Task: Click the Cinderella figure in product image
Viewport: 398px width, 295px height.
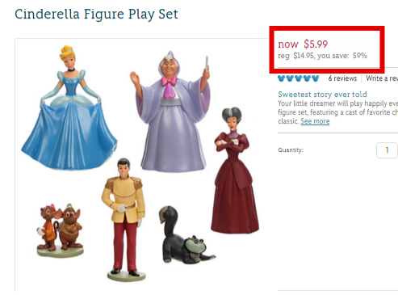Action: (69, 109)
